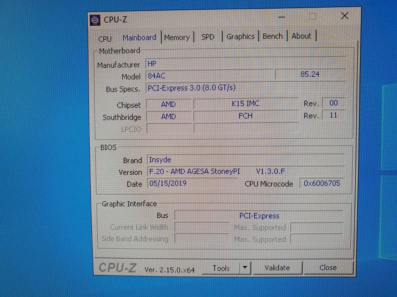Select the Mainboard tab
The image size is (397, 297).
point(139,38)
